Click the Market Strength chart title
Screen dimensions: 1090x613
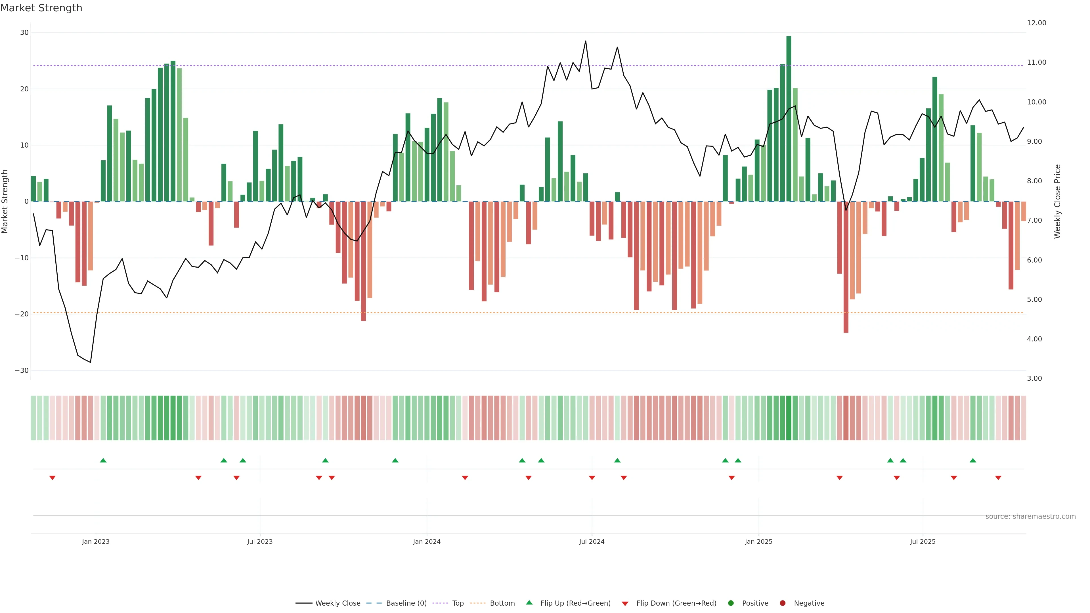pos(41,8)
